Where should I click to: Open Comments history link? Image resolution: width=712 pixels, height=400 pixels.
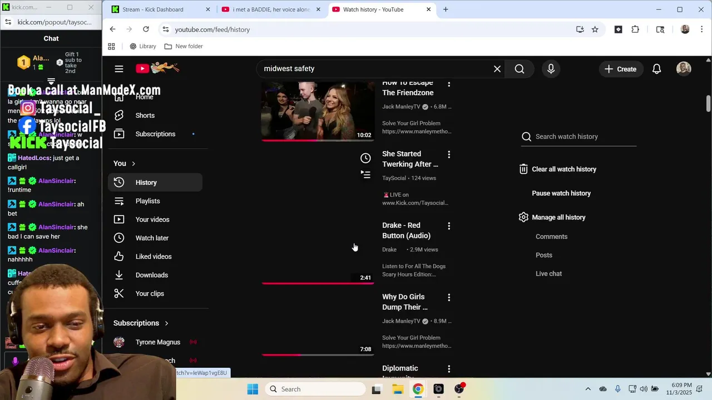point(551,237)
